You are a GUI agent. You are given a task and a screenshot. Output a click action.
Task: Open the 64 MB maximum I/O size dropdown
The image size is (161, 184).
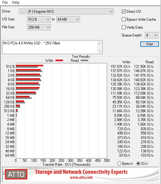[x=68, y=19]
